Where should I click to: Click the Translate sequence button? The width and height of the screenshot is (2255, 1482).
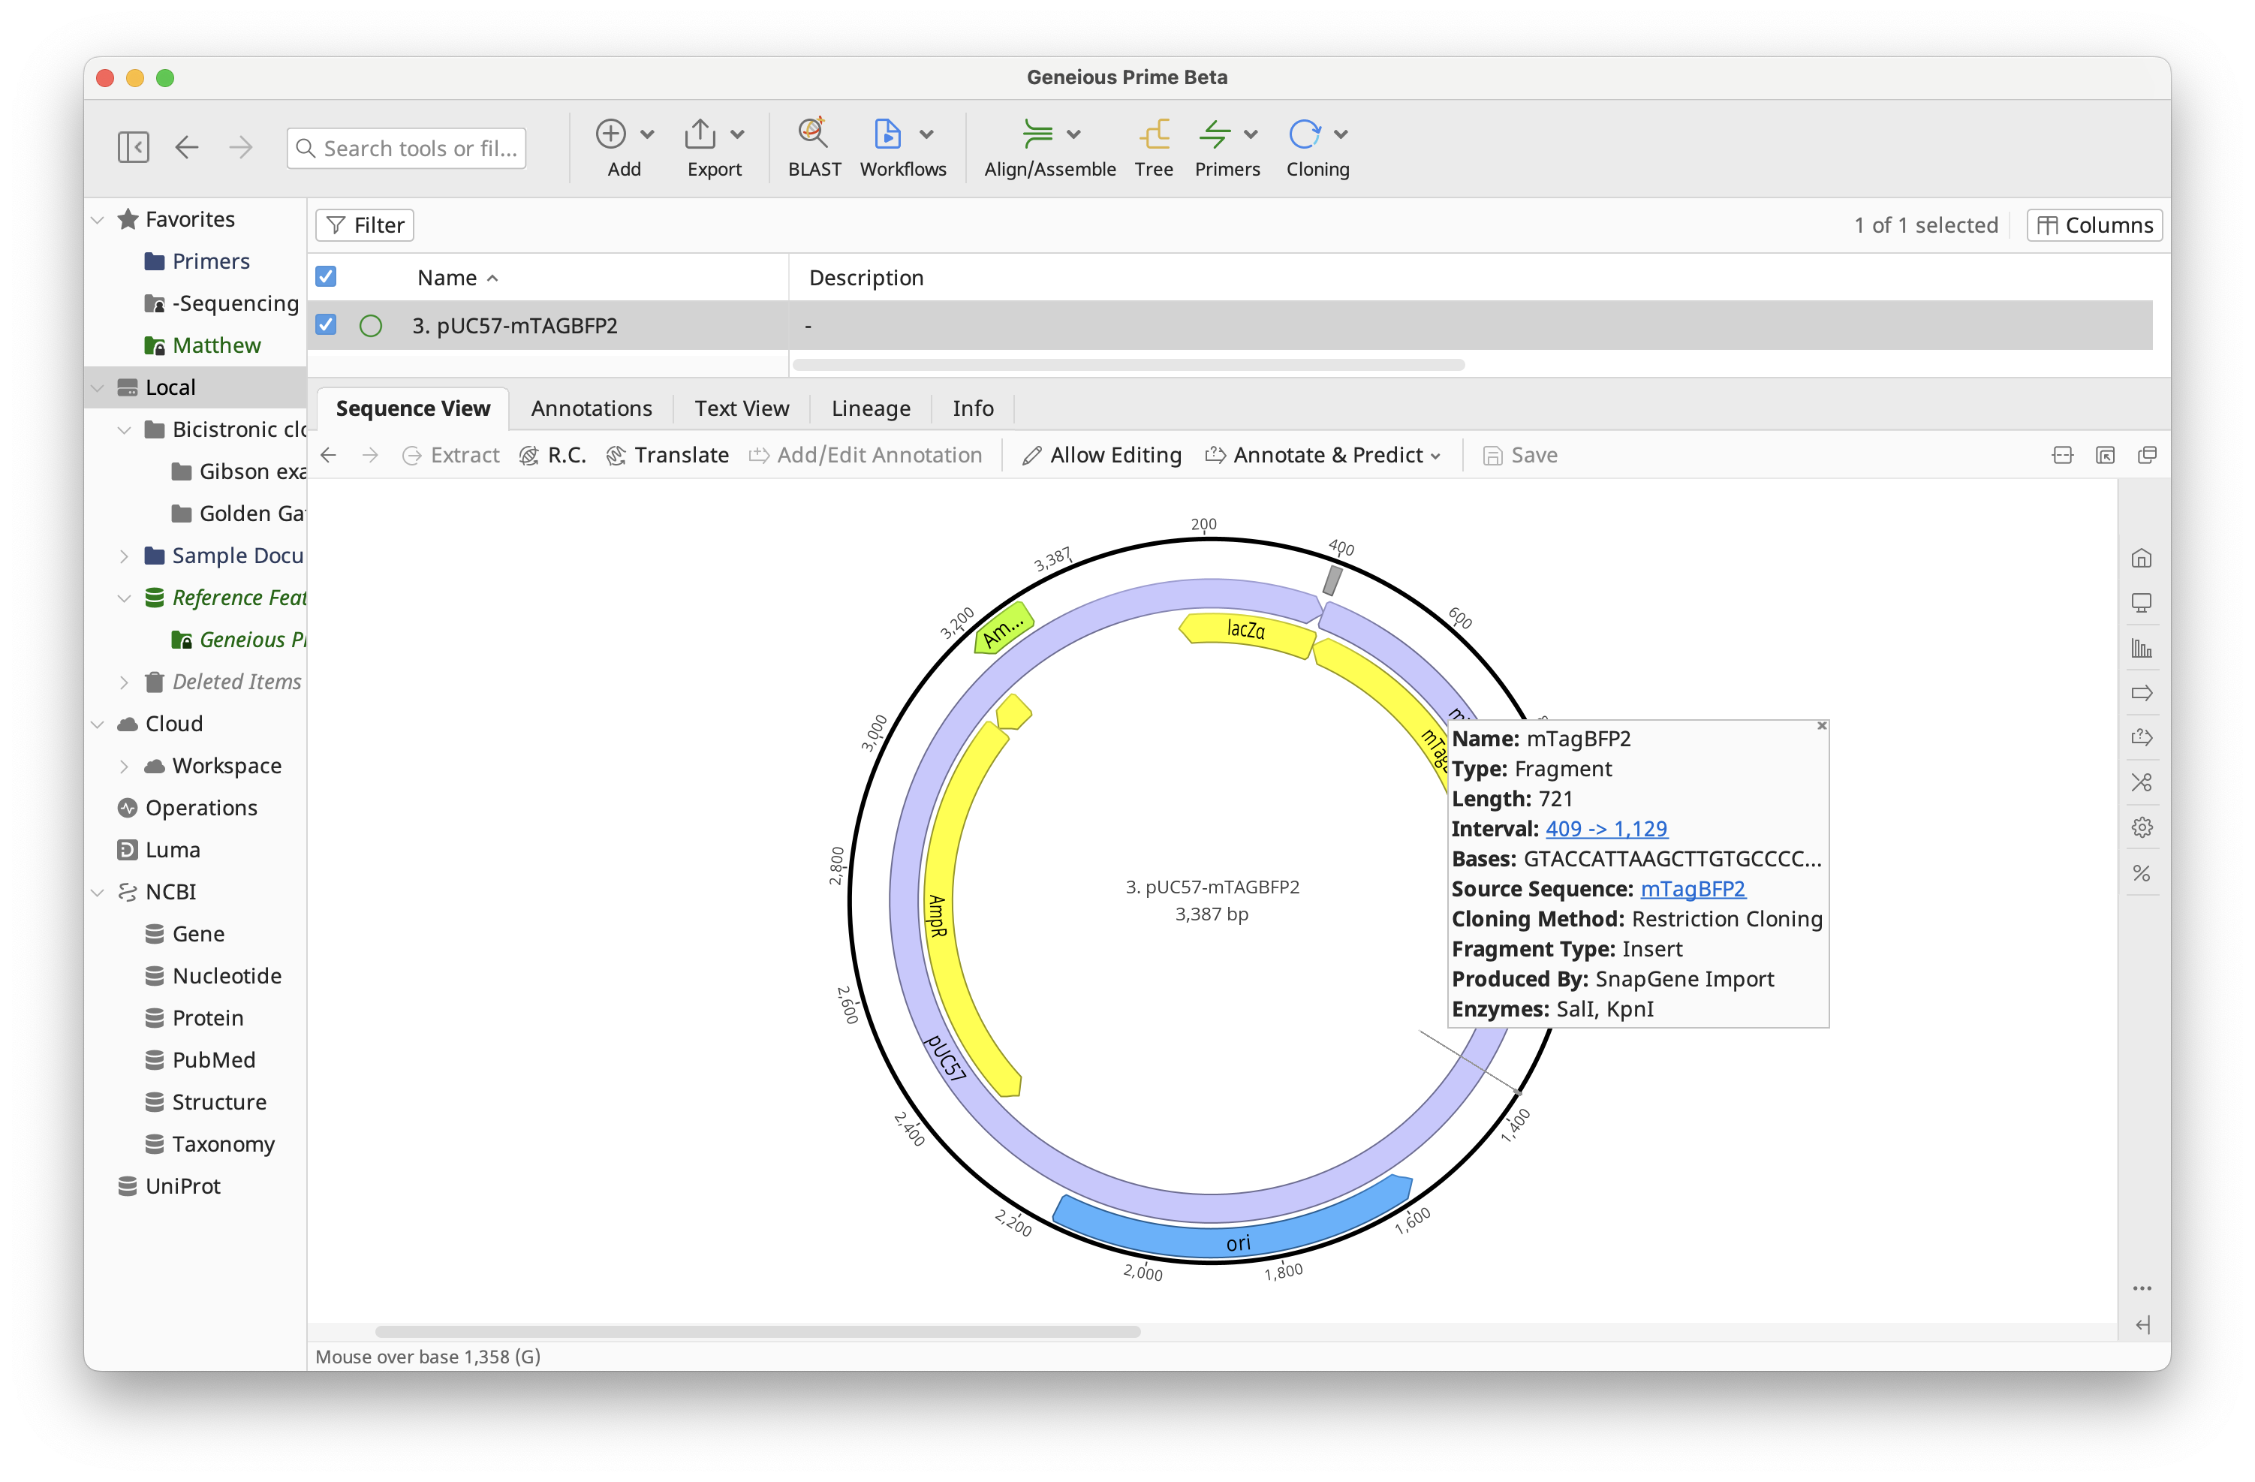[668, 455]
